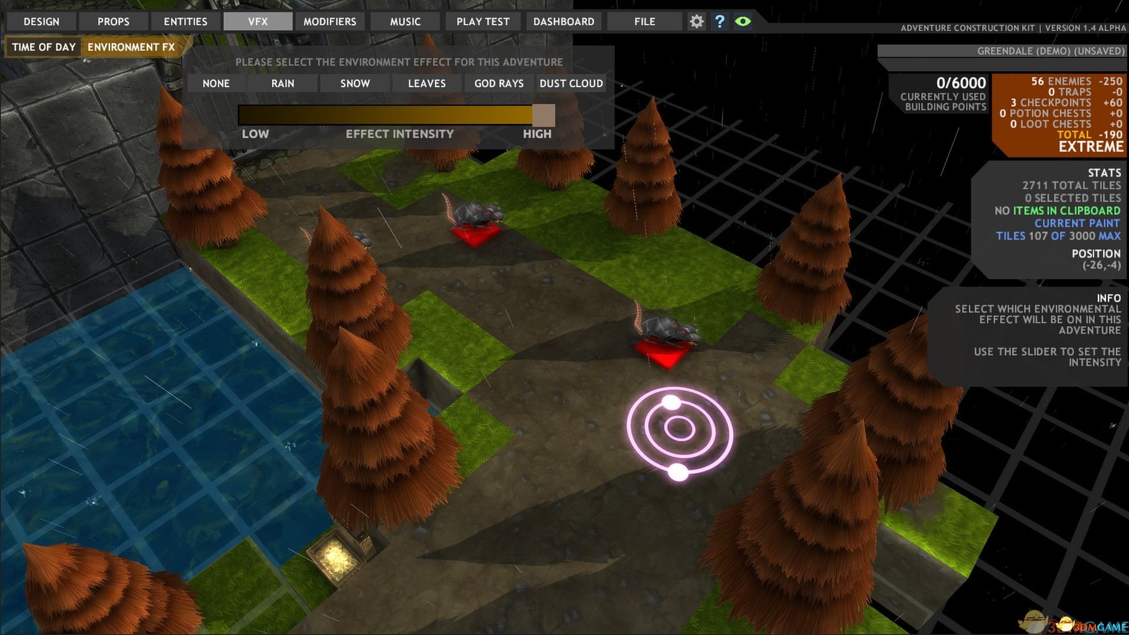Image resolution: width=1129 pixels, height=635 pixels.
Task: Click the '0 LOOT CHESTS +0' line
Action: click(1066, 124)
